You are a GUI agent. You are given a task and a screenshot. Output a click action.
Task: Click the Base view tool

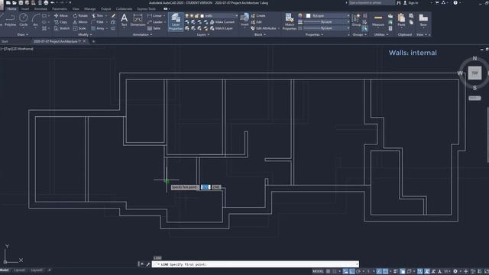tap(423, 21)
